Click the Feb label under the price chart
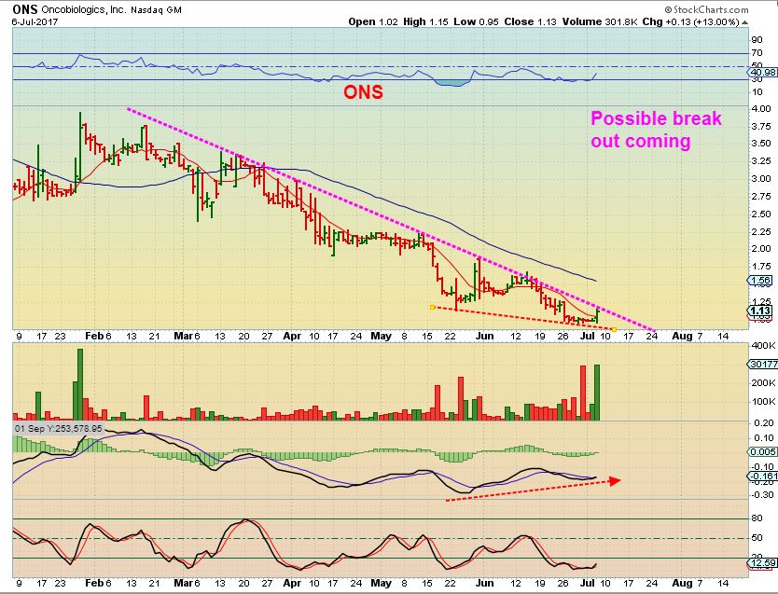Viewport: 778px width, 594px height. tap(94, 337)
